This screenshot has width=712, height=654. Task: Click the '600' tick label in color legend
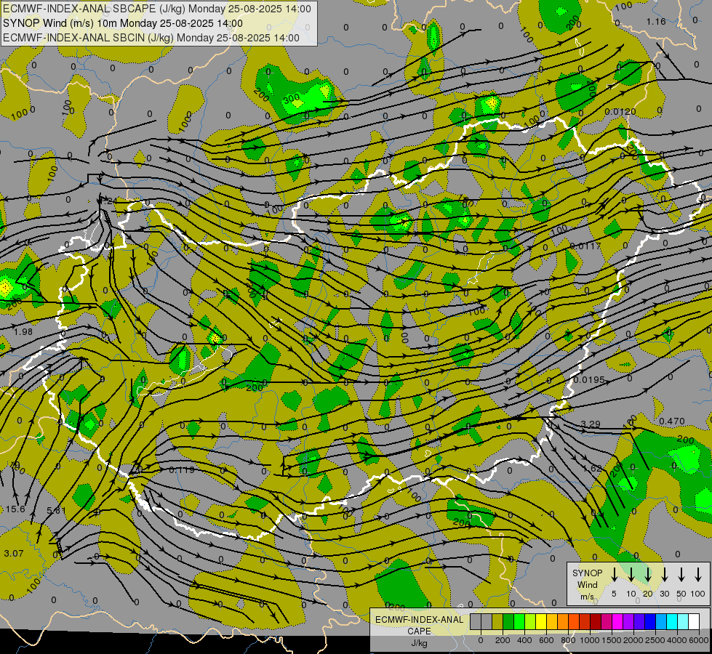(546, 640)
